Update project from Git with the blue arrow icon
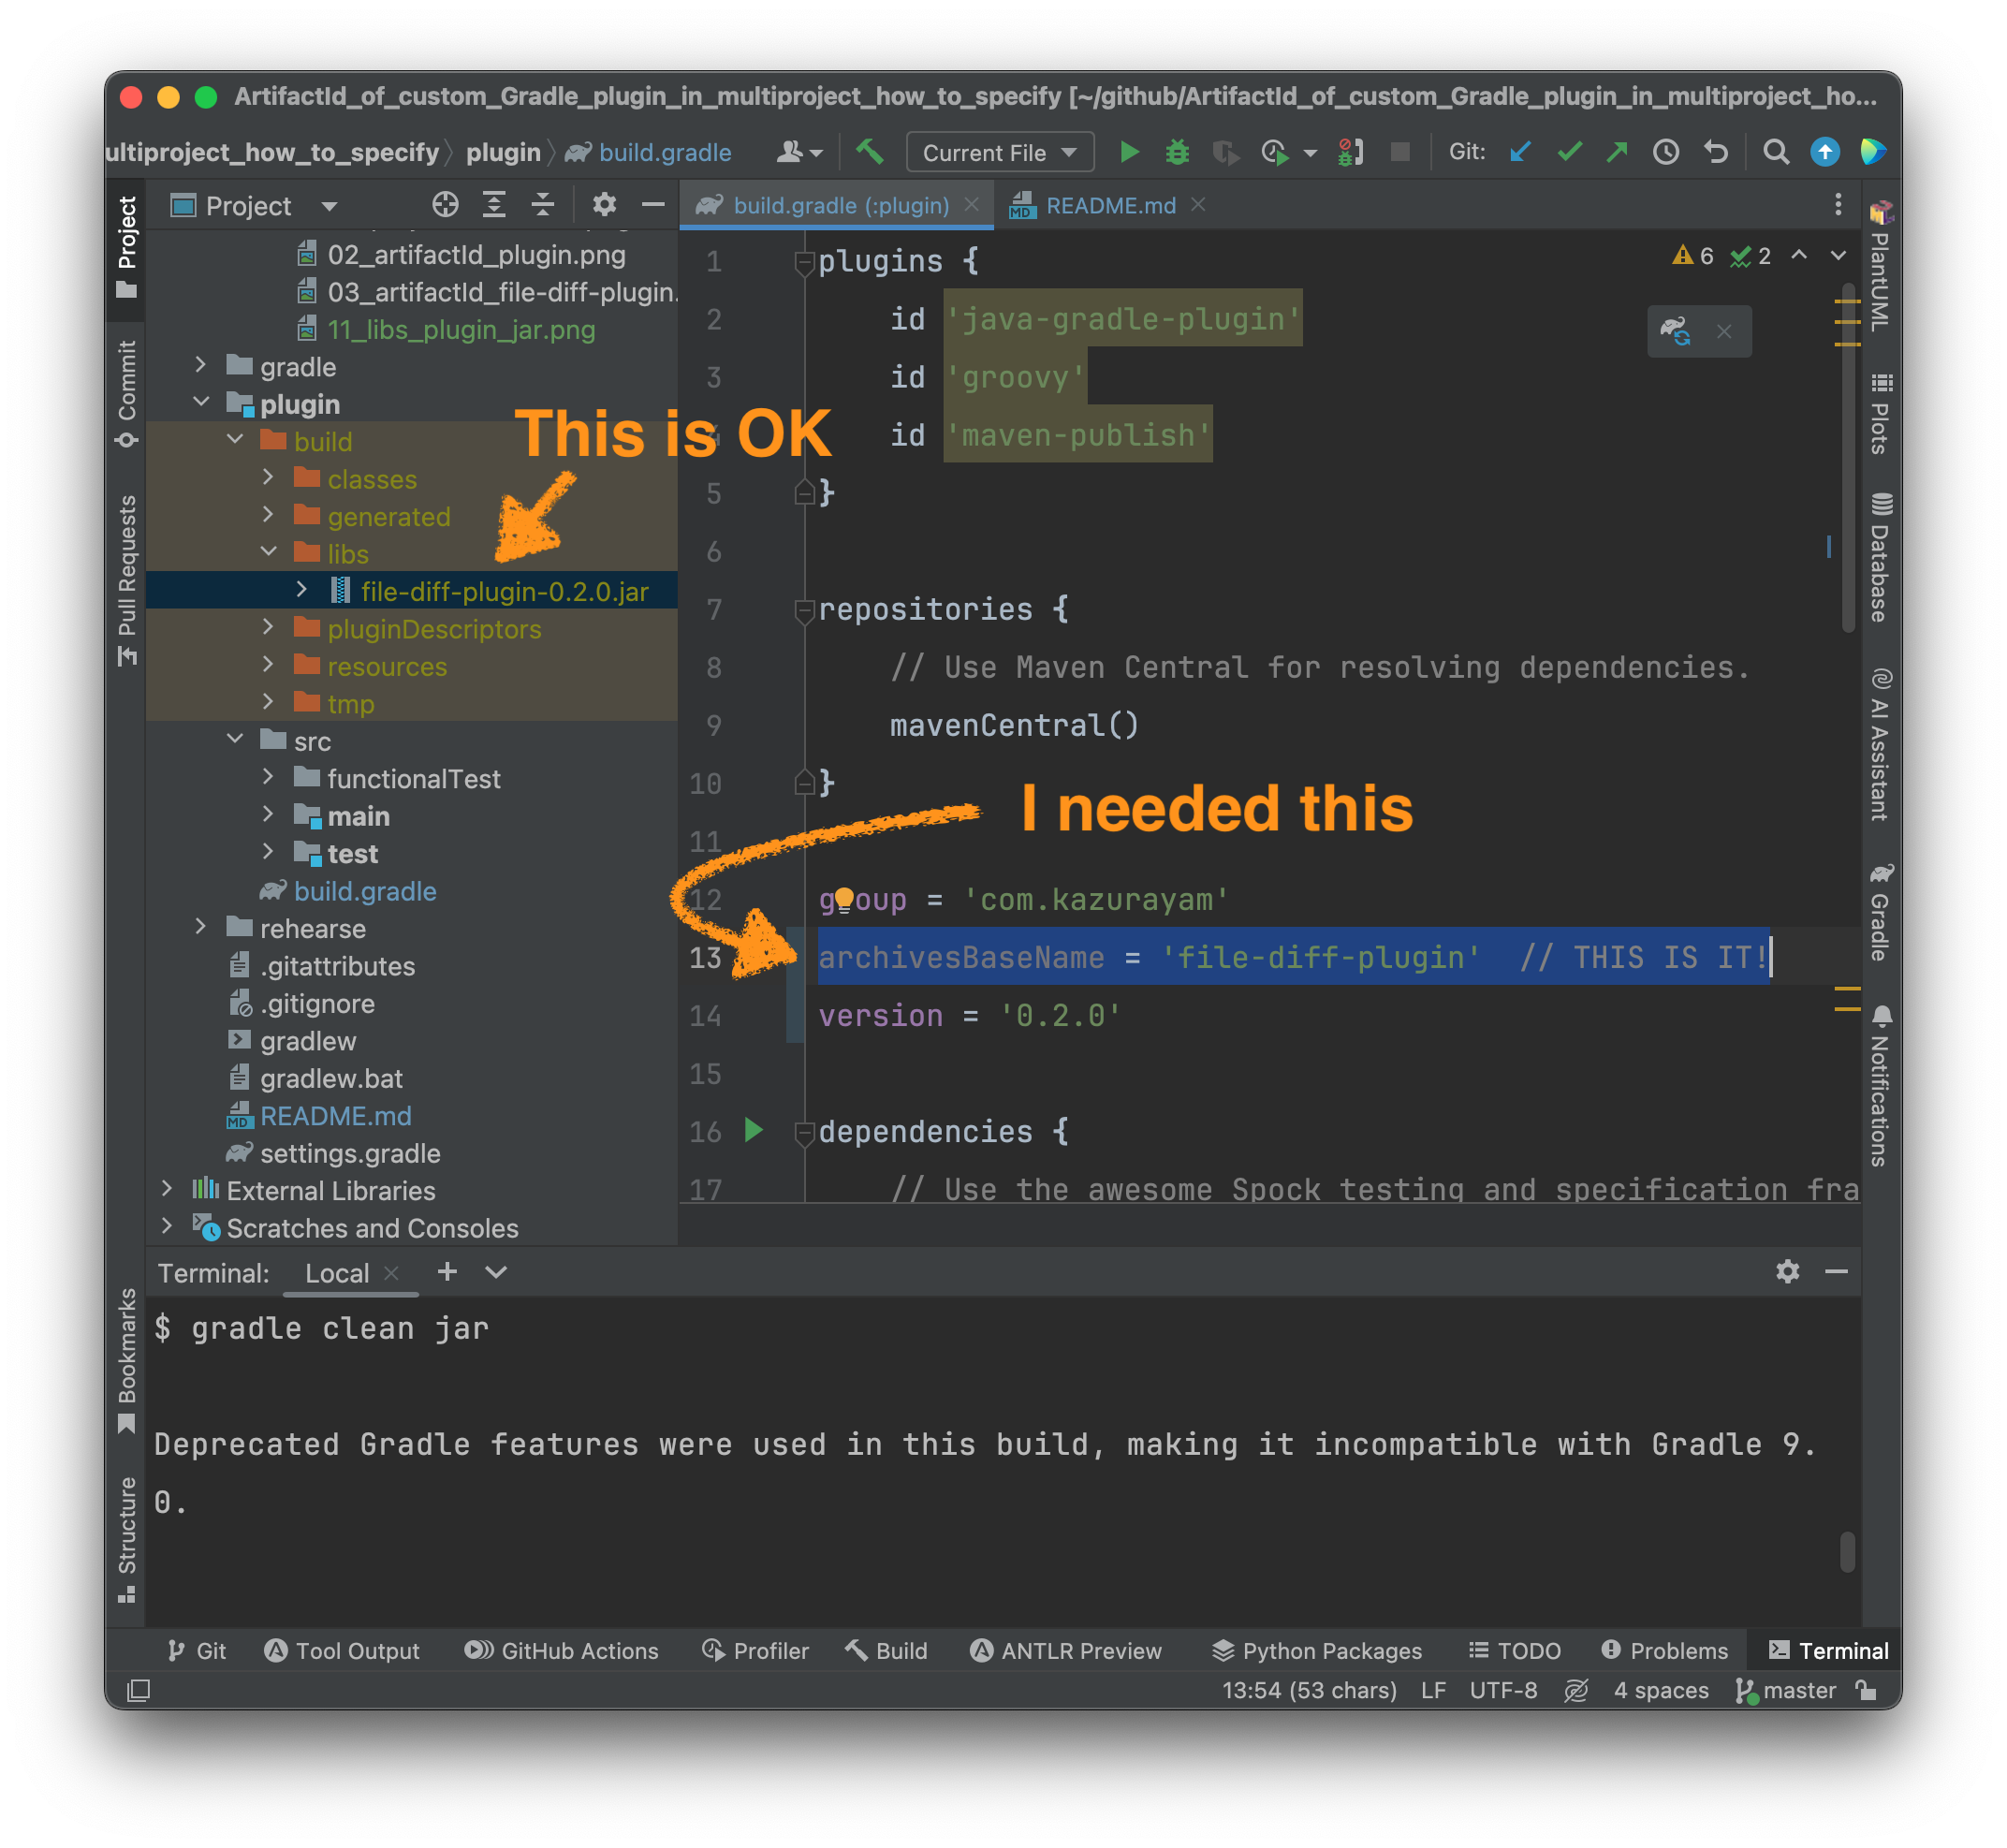This screenshot has width=2007, height=1848. coord(1520,152)
